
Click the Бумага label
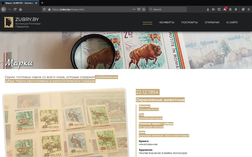[x=144, y=141]
